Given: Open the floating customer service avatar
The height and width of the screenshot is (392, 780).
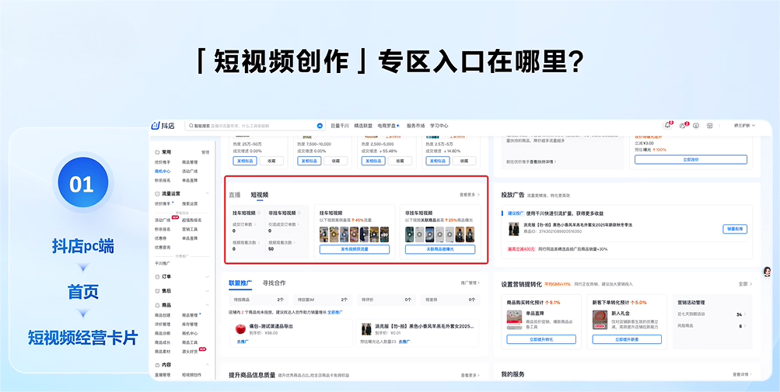Looking at the screenshot, I should click(767, 271).
